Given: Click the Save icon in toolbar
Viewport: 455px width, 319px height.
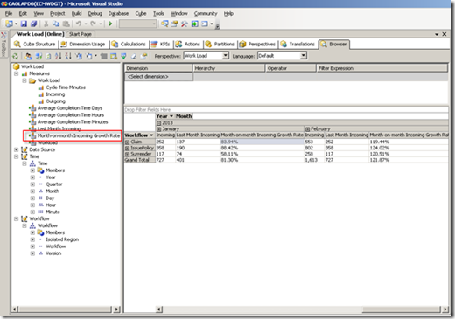Looking at the screenshot, I should pyautogui.click(x=24, y=24).
